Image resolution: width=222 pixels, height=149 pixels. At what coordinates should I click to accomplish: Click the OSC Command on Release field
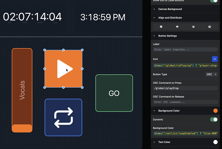click(x=185, y=102)
